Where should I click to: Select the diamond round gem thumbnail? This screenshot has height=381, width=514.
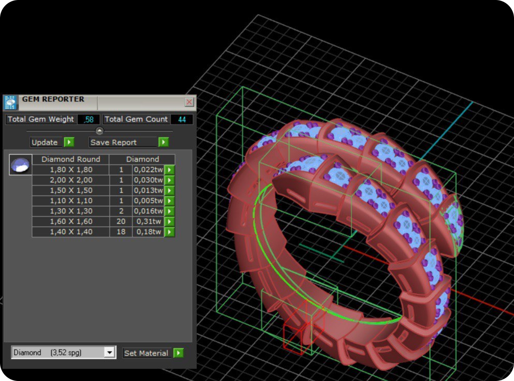pyautogui.click(x=21, y=164)
